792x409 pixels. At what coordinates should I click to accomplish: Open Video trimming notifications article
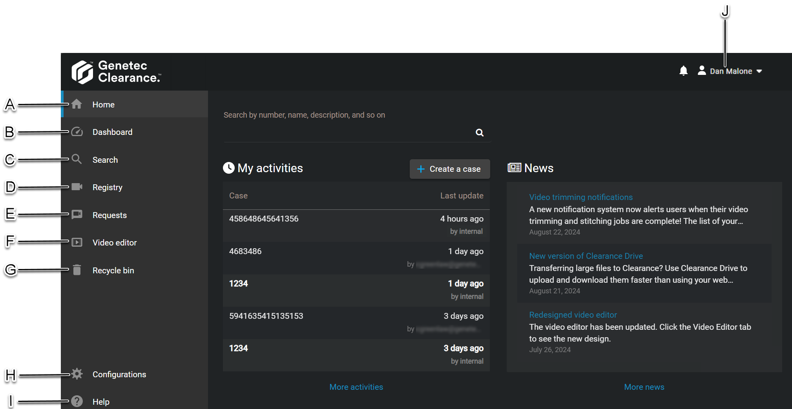(x=581, y=197)
